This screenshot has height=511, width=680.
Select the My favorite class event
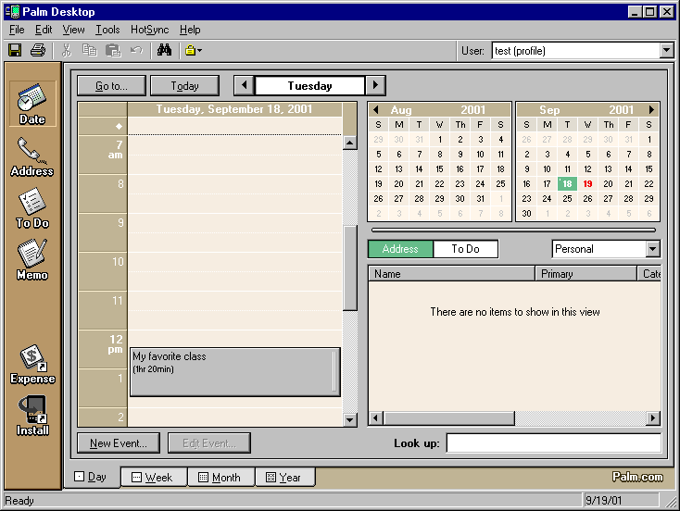coord(235,372)
